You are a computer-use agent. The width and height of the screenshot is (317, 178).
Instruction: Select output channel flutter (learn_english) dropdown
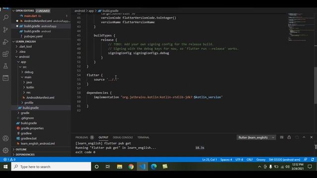tap(256, 137)
